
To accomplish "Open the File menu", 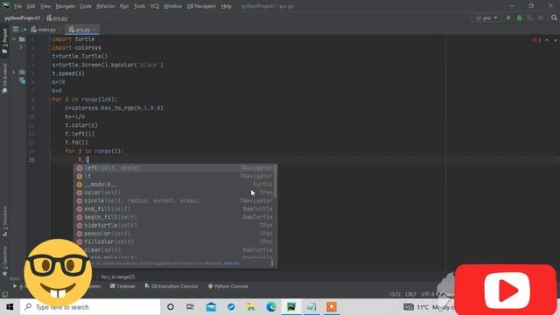I will 17,6.
